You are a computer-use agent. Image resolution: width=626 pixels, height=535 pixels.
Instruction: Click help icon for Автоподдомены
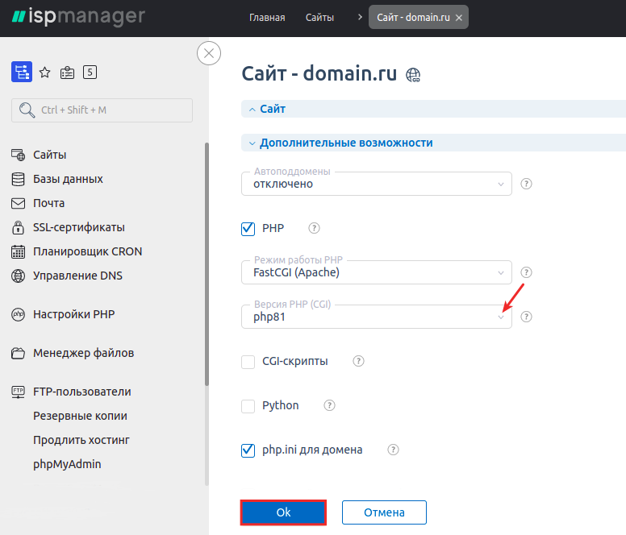tap(526, 184)
